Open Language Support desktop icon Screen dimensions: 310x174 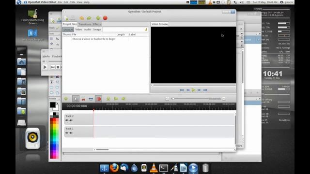[32, 35]
